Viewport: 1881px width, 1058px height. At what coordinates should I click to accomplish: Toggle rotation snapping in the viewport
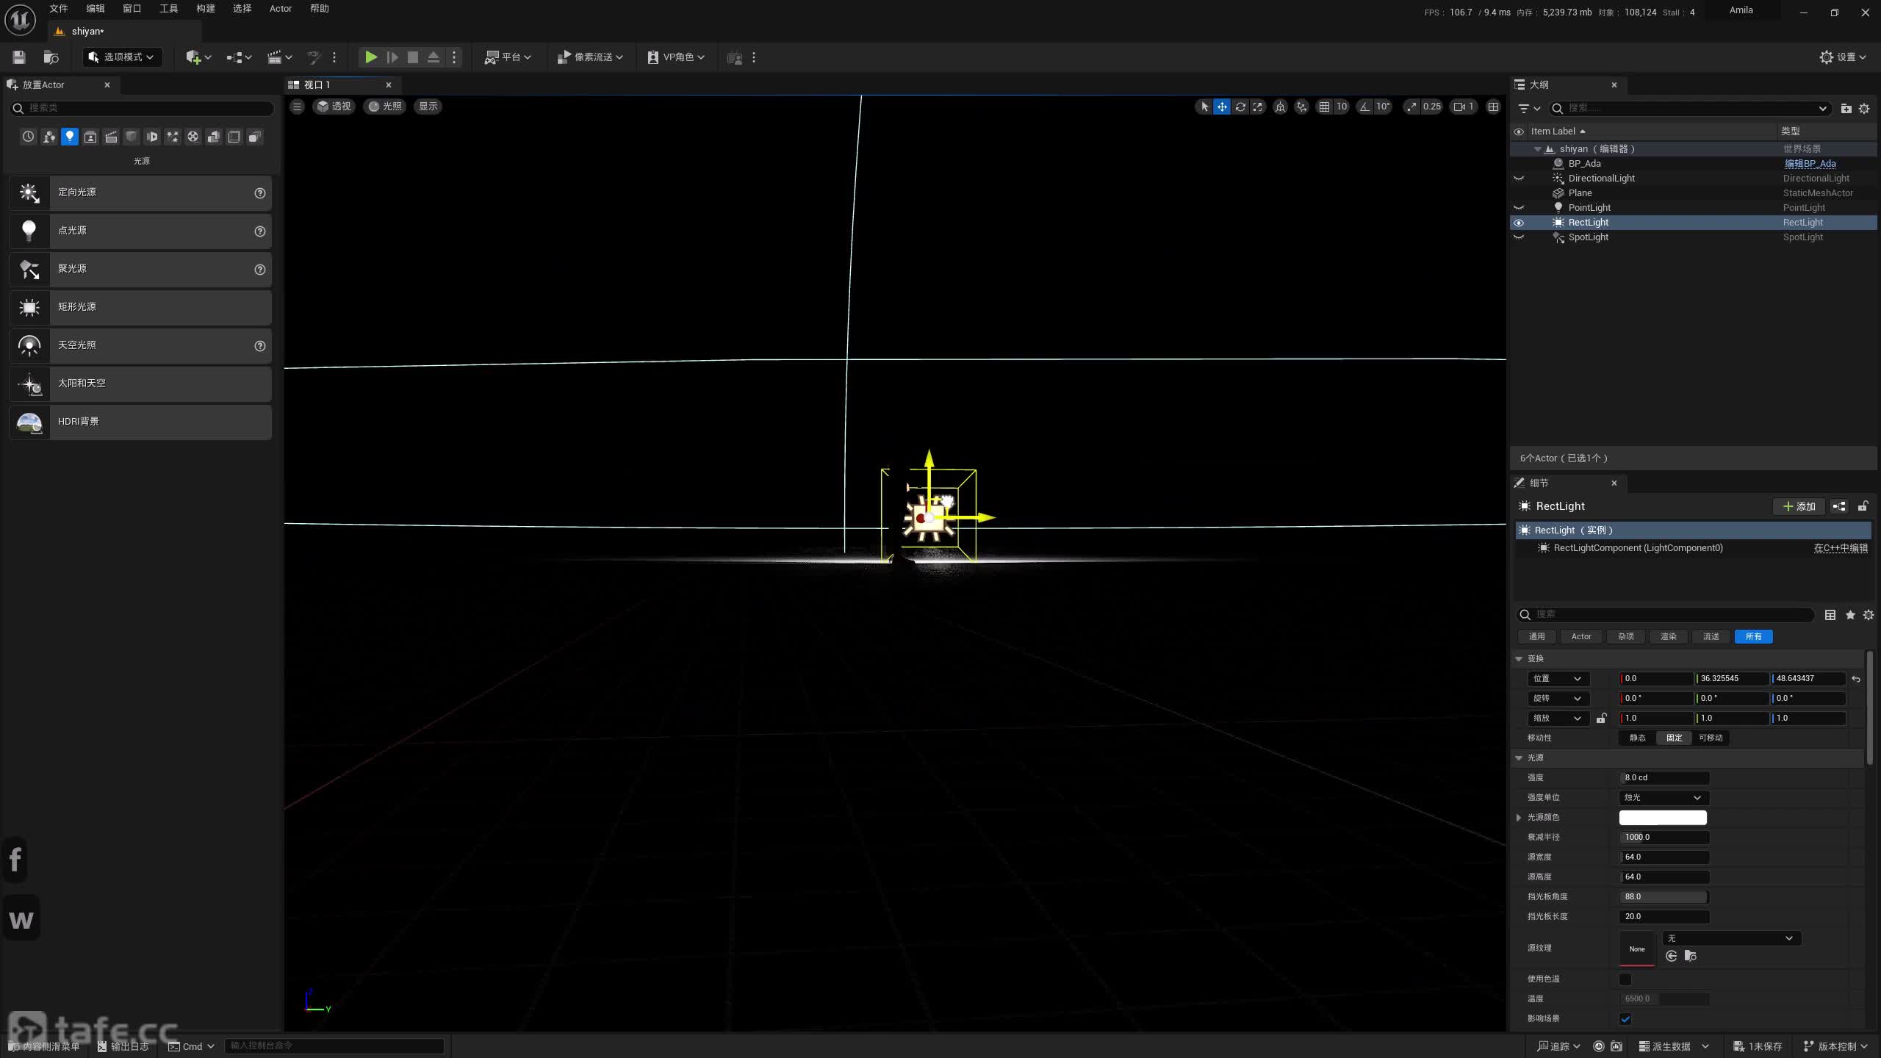(1364, 107)
